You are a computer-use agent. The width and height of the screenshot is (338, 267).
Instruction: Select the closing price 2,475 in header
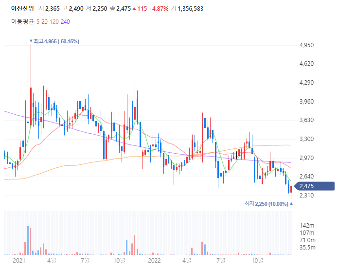124,9
